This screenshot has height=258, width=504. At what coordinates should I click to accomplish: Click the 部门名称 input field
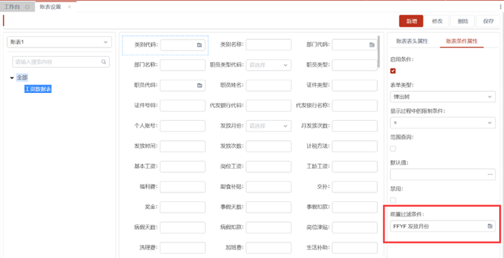click(183, 65)
